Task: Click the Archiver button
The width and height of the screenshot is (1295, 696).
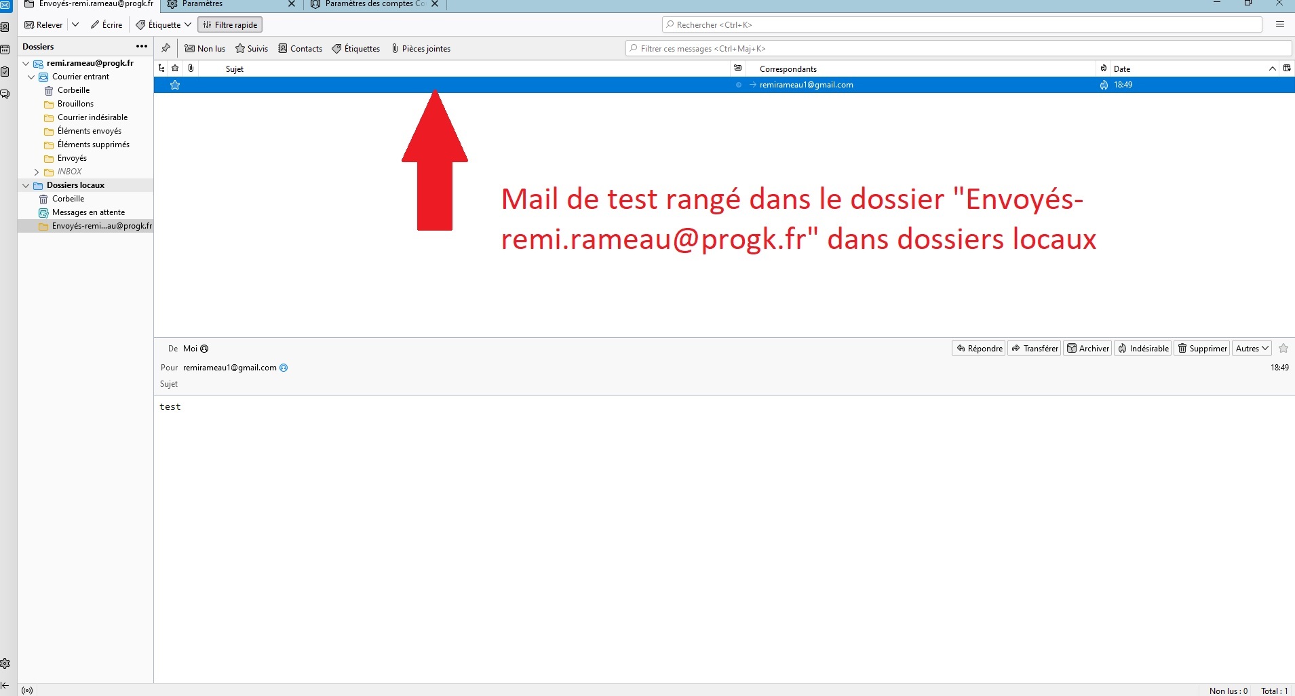Action: point(1087,349)
